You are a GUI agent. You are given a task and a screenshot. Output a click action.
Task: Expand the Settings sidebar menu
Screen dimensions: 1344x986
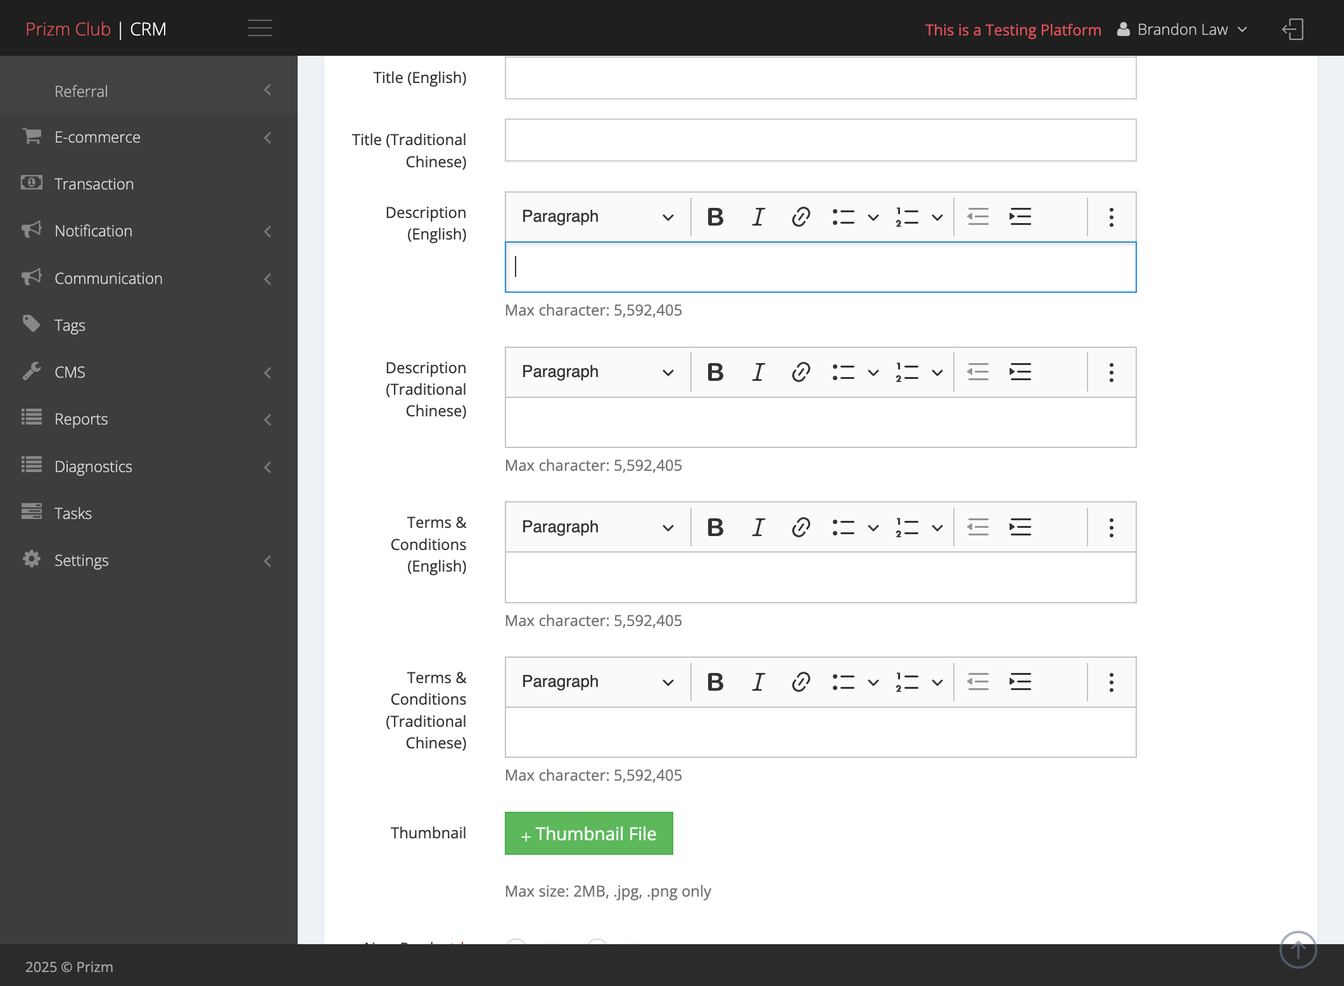149,560
